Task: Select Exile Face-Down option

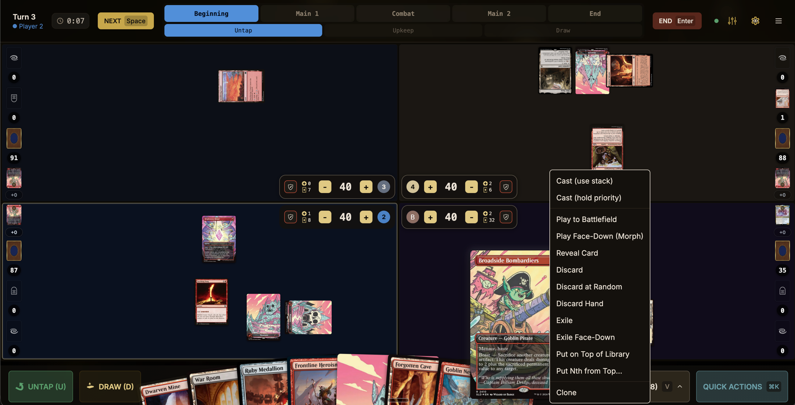Action: click(600, 337)
